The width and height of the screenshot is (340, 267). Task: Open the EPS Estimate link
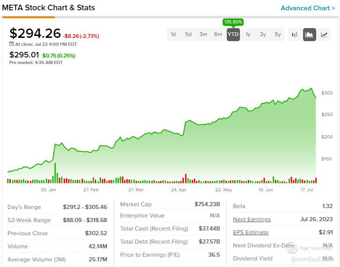point(251,232)
